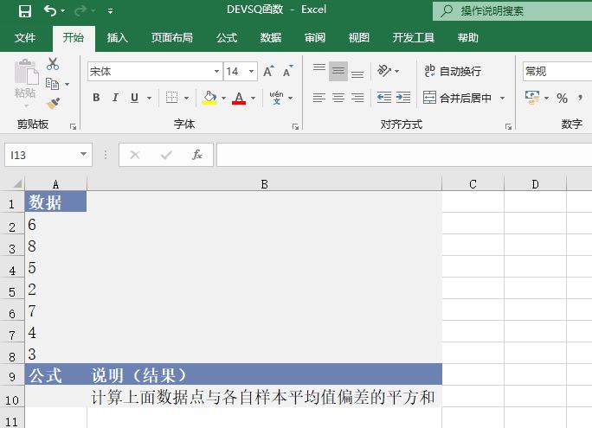
Task: Click the Format Painter brush icon
Action: click(x=53, y=104)
